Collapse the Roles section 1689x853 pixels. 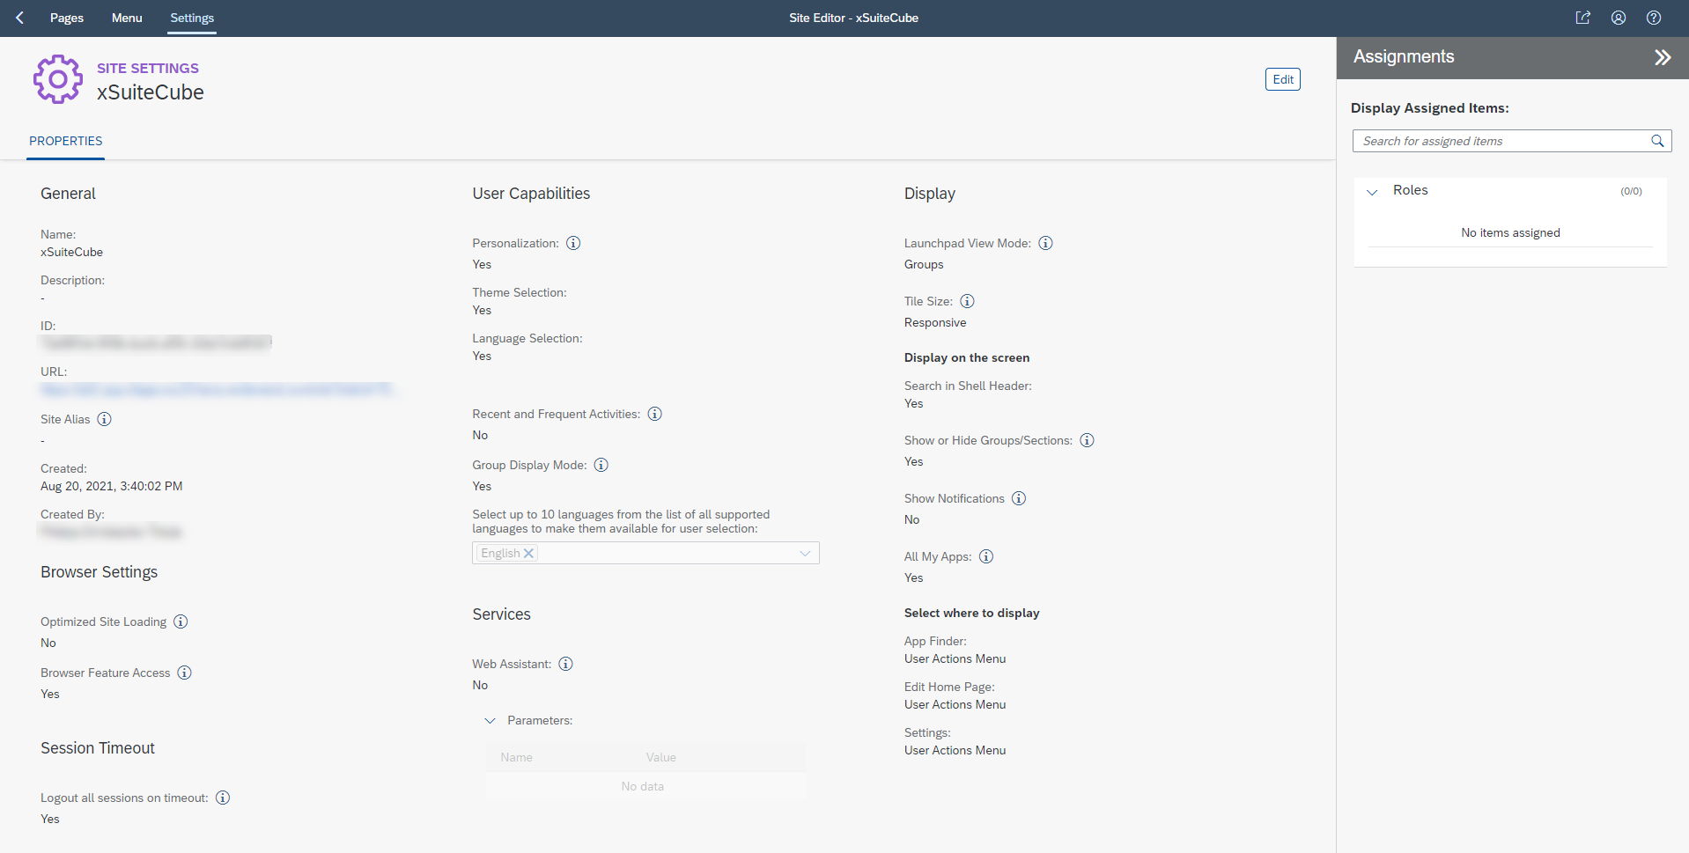click(x=1372, y=191)
